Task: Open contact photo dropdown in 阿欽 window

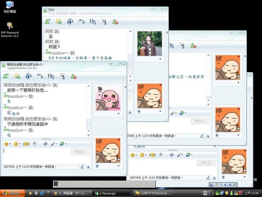Action: tap(160, 59)
